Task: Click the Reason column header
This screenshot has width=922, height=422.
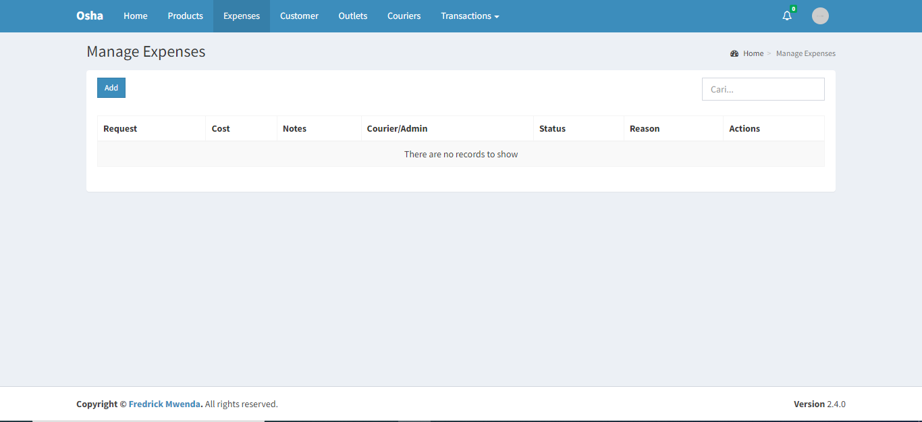Action: point(645,128)
